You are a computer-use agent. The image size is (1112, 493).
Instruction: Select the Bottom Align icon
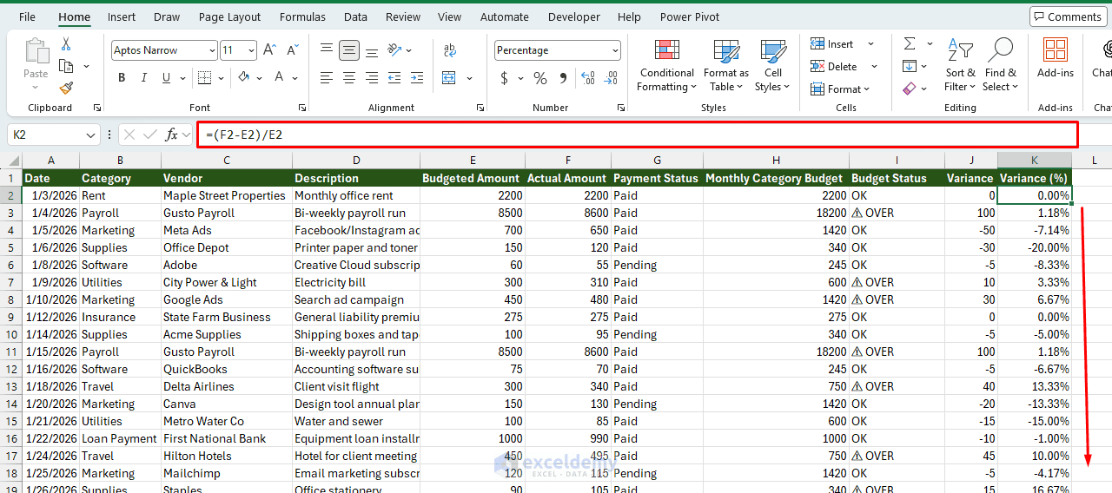372,50
